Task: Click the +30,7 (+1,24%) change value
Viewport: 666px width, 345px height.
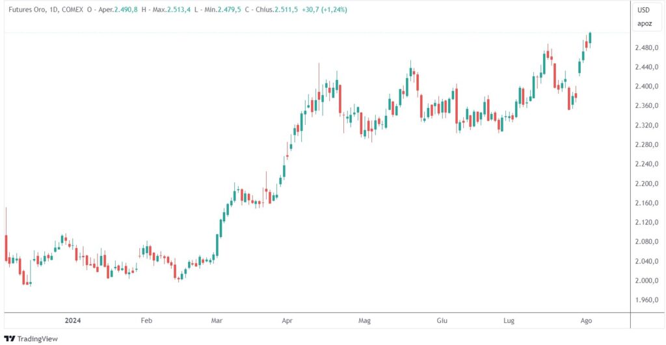Action: (x=329, y=10)
